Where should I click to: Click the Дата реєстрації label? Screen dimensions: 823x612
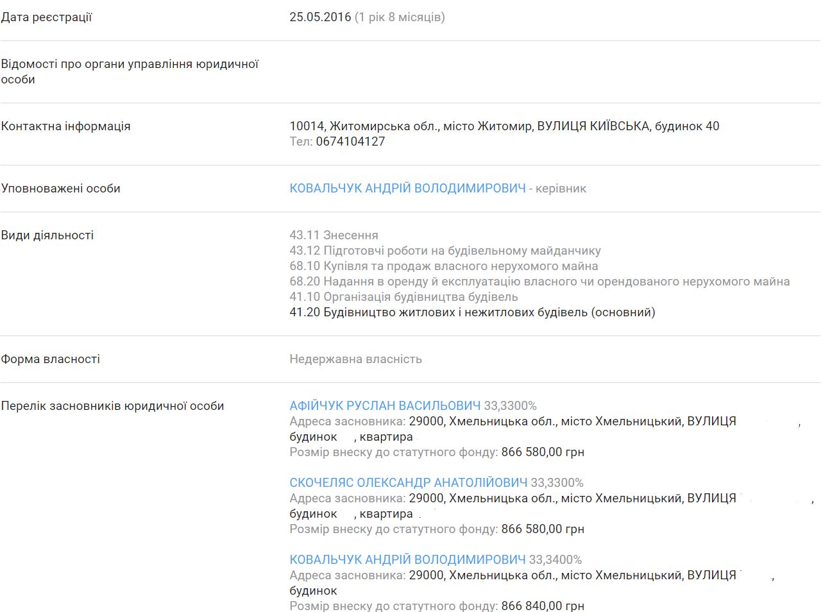click(46, 17)
